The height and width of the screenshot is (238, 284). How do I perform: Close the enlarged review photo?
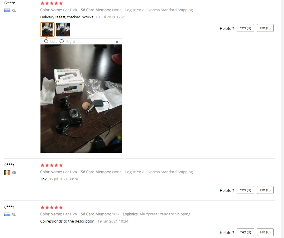(x=117, y=42)
